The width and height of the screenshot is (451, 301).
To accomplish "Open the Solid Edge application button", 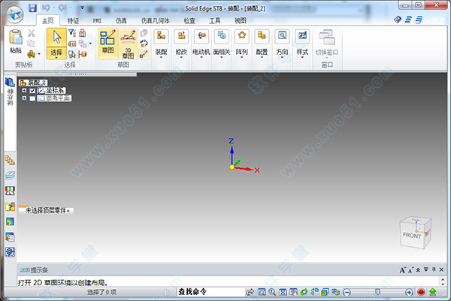I will tap(14, 14).
